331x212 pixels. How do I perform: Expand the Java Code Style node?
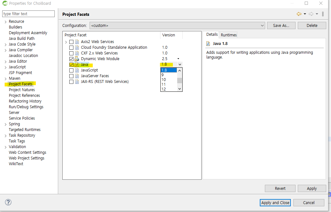(5, 45)
